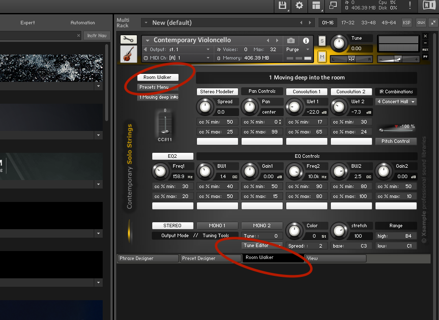
Task: Select the 17-32 rack page
Action: tap(348, 23)
